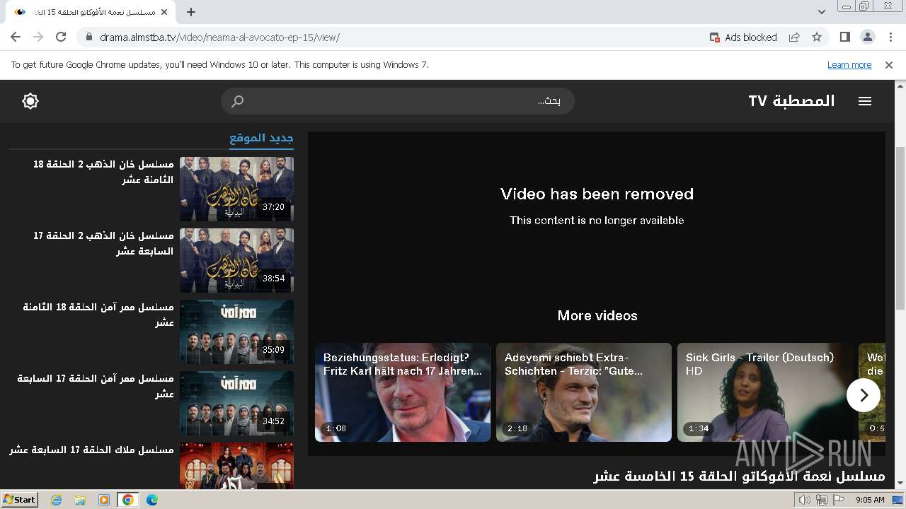Screen dimensions: 906x509
Task: Open the Chrome profile avatar
Action: [x=867, y=37]
